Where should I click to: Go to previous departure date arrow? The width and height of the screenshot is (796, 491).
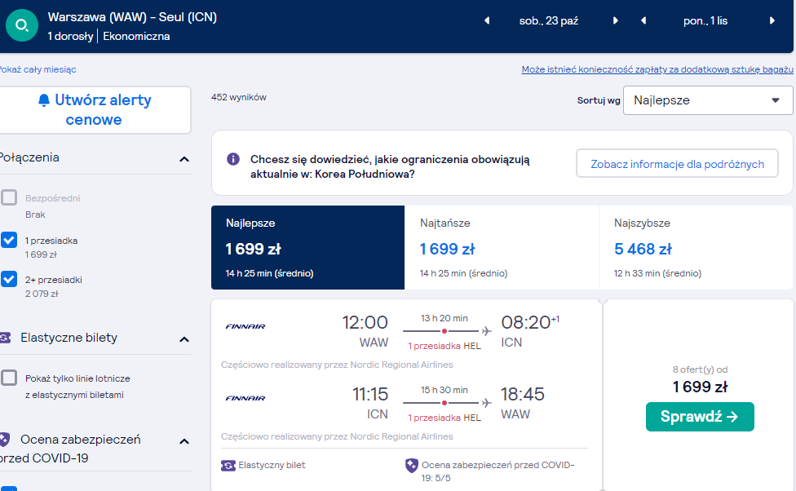[x=487, y=21]
